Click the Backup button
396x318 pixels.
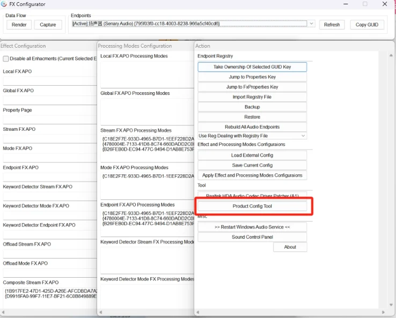(x=252, y=107)
